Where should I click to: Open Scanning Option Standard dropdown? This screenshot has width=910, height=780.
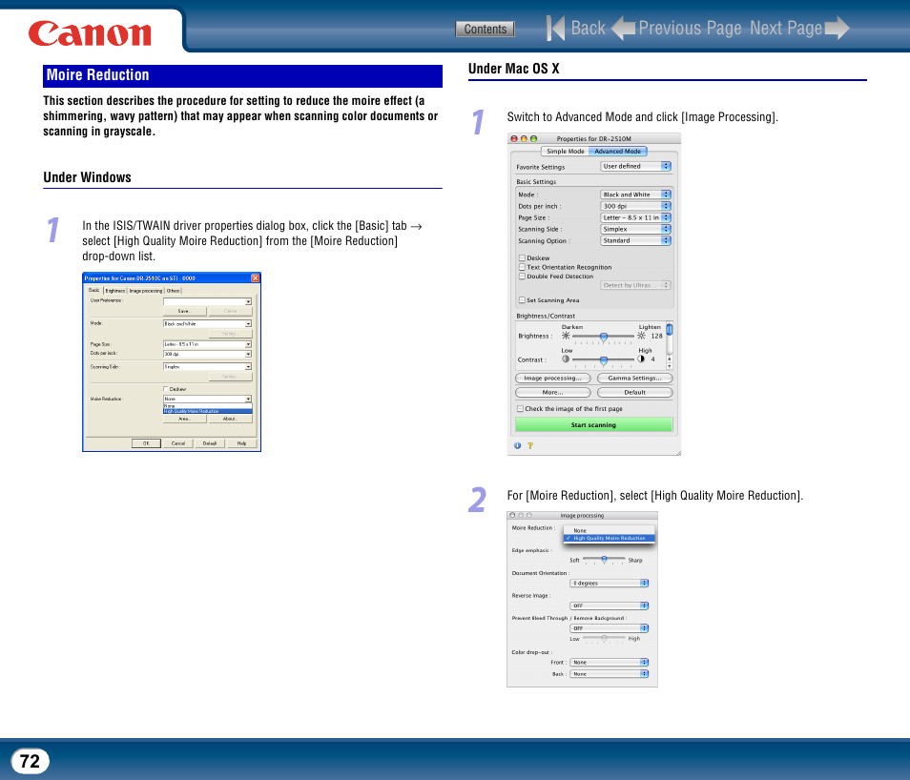(x=635, y=240)
